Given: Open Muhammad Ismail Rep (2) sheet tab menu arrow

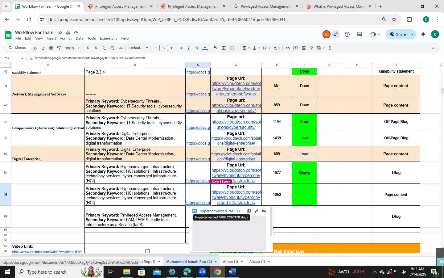Looking at the screenshot, I should pyautogui.click(x=216, y=262).
